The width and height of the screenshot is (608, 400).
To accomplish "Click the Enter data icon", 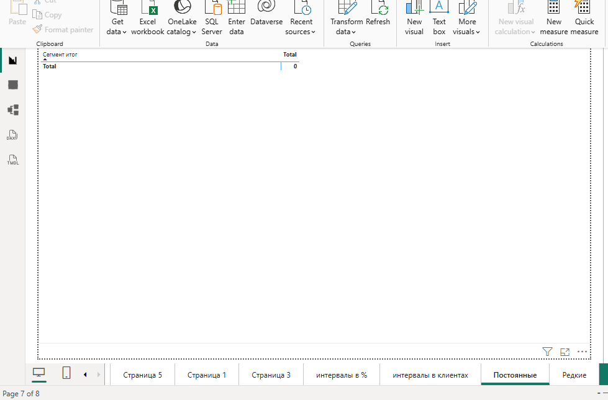I will tap(237, 17).
